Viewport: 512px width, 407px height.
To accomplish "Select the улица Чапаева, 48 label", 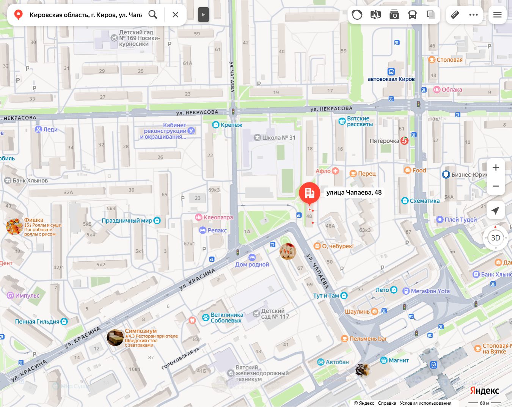I will 354,192.
